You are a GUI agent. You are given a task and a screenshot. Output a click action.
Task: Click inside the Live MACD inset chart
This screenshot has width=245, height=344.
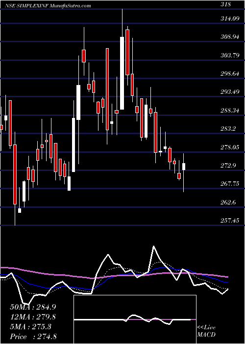135,319
